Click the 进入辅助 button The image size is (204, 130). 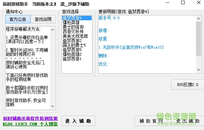click(x=78, y=121)
